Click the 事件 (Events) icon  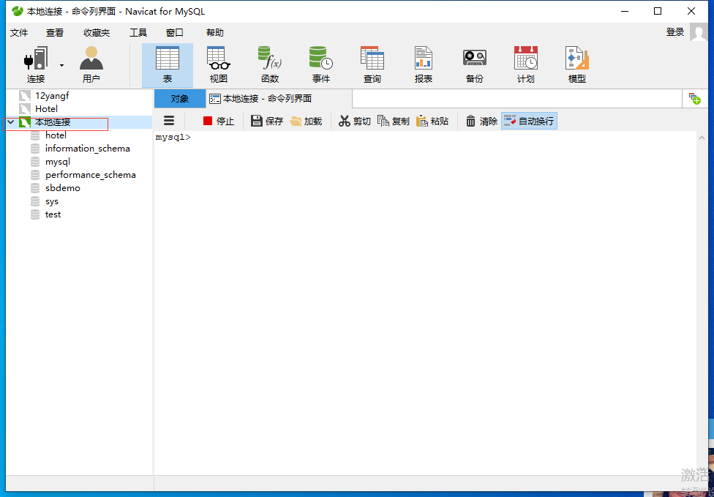coord(321,64)
